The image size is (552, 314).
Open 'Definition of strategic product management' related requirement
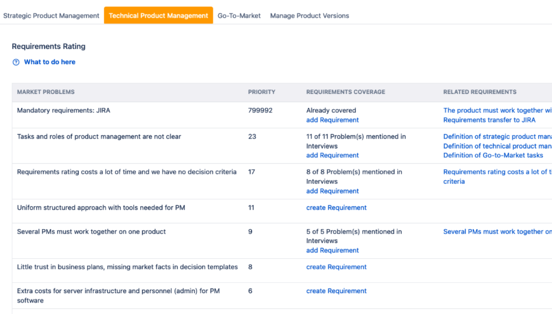497,137
